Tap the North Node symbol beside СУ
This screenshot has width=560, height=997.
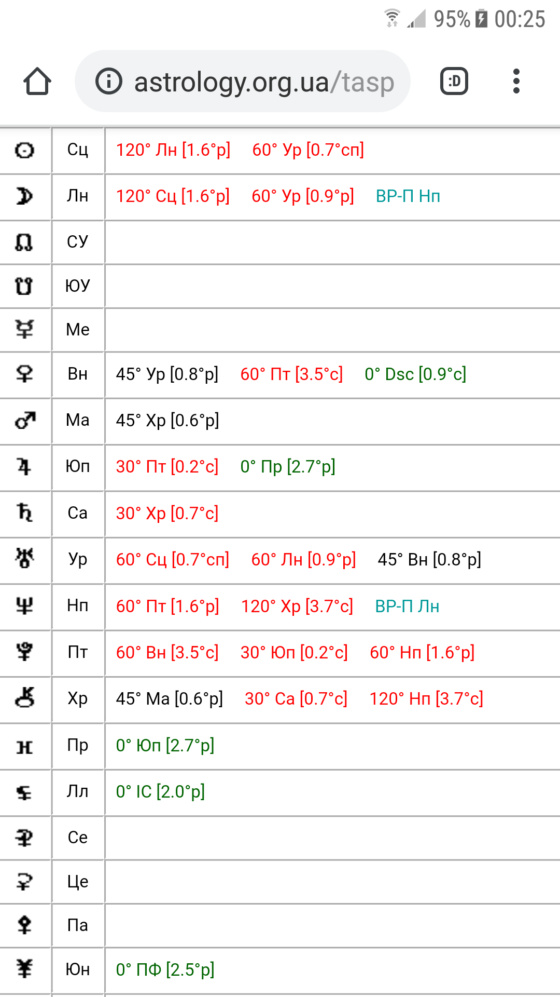pos(24,242)
